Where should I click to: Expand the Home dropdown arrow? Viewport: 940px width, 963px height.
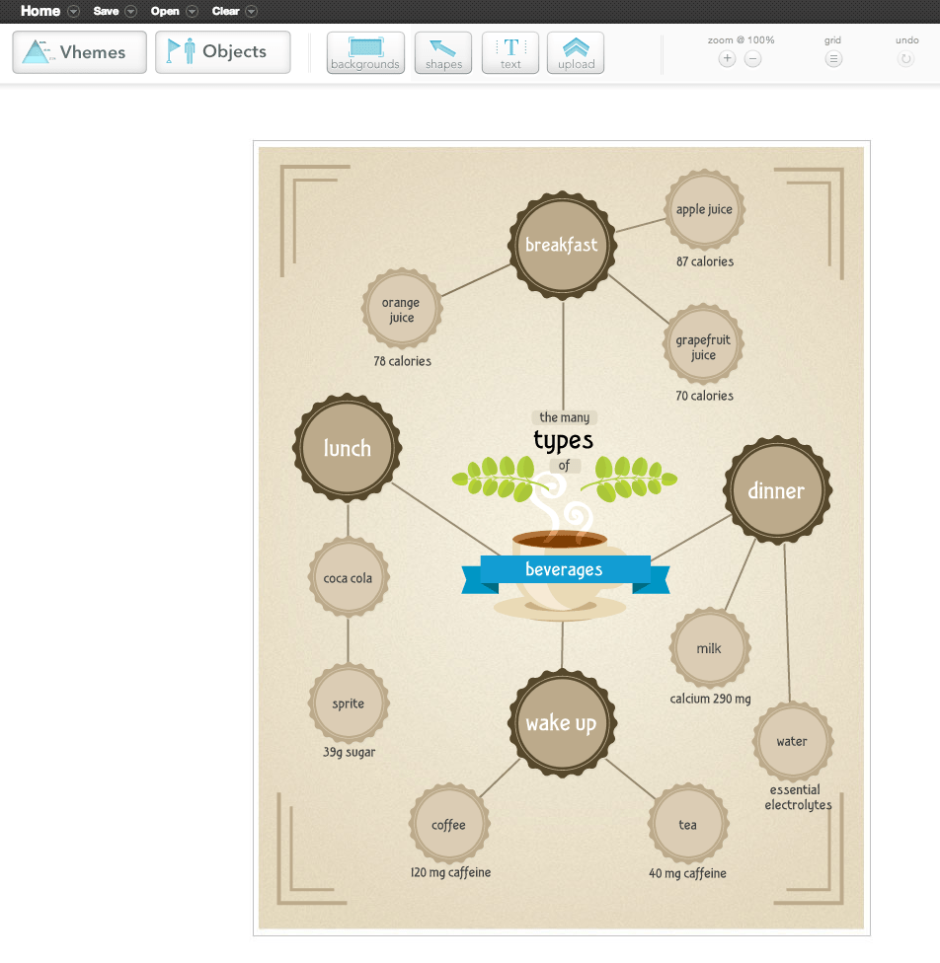(x=74, y=11)
